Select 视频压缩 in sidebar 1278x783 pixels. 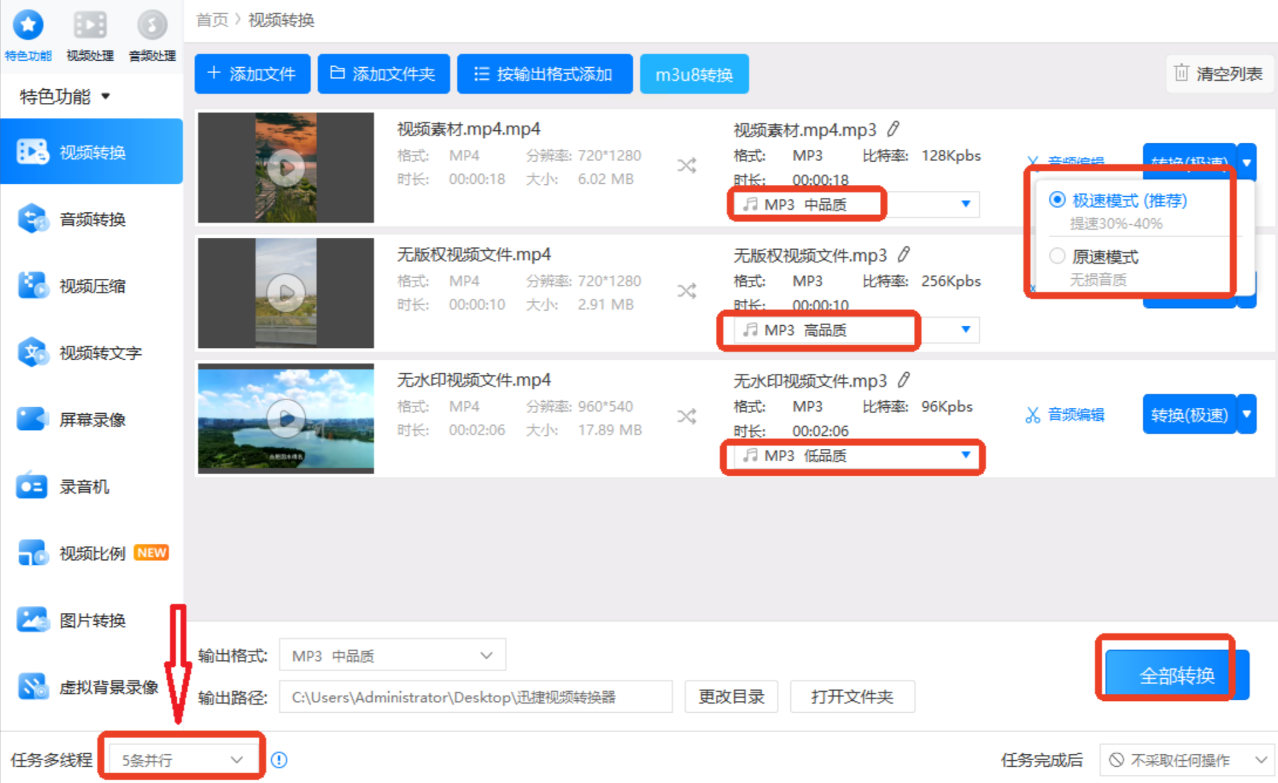[92, 286]
